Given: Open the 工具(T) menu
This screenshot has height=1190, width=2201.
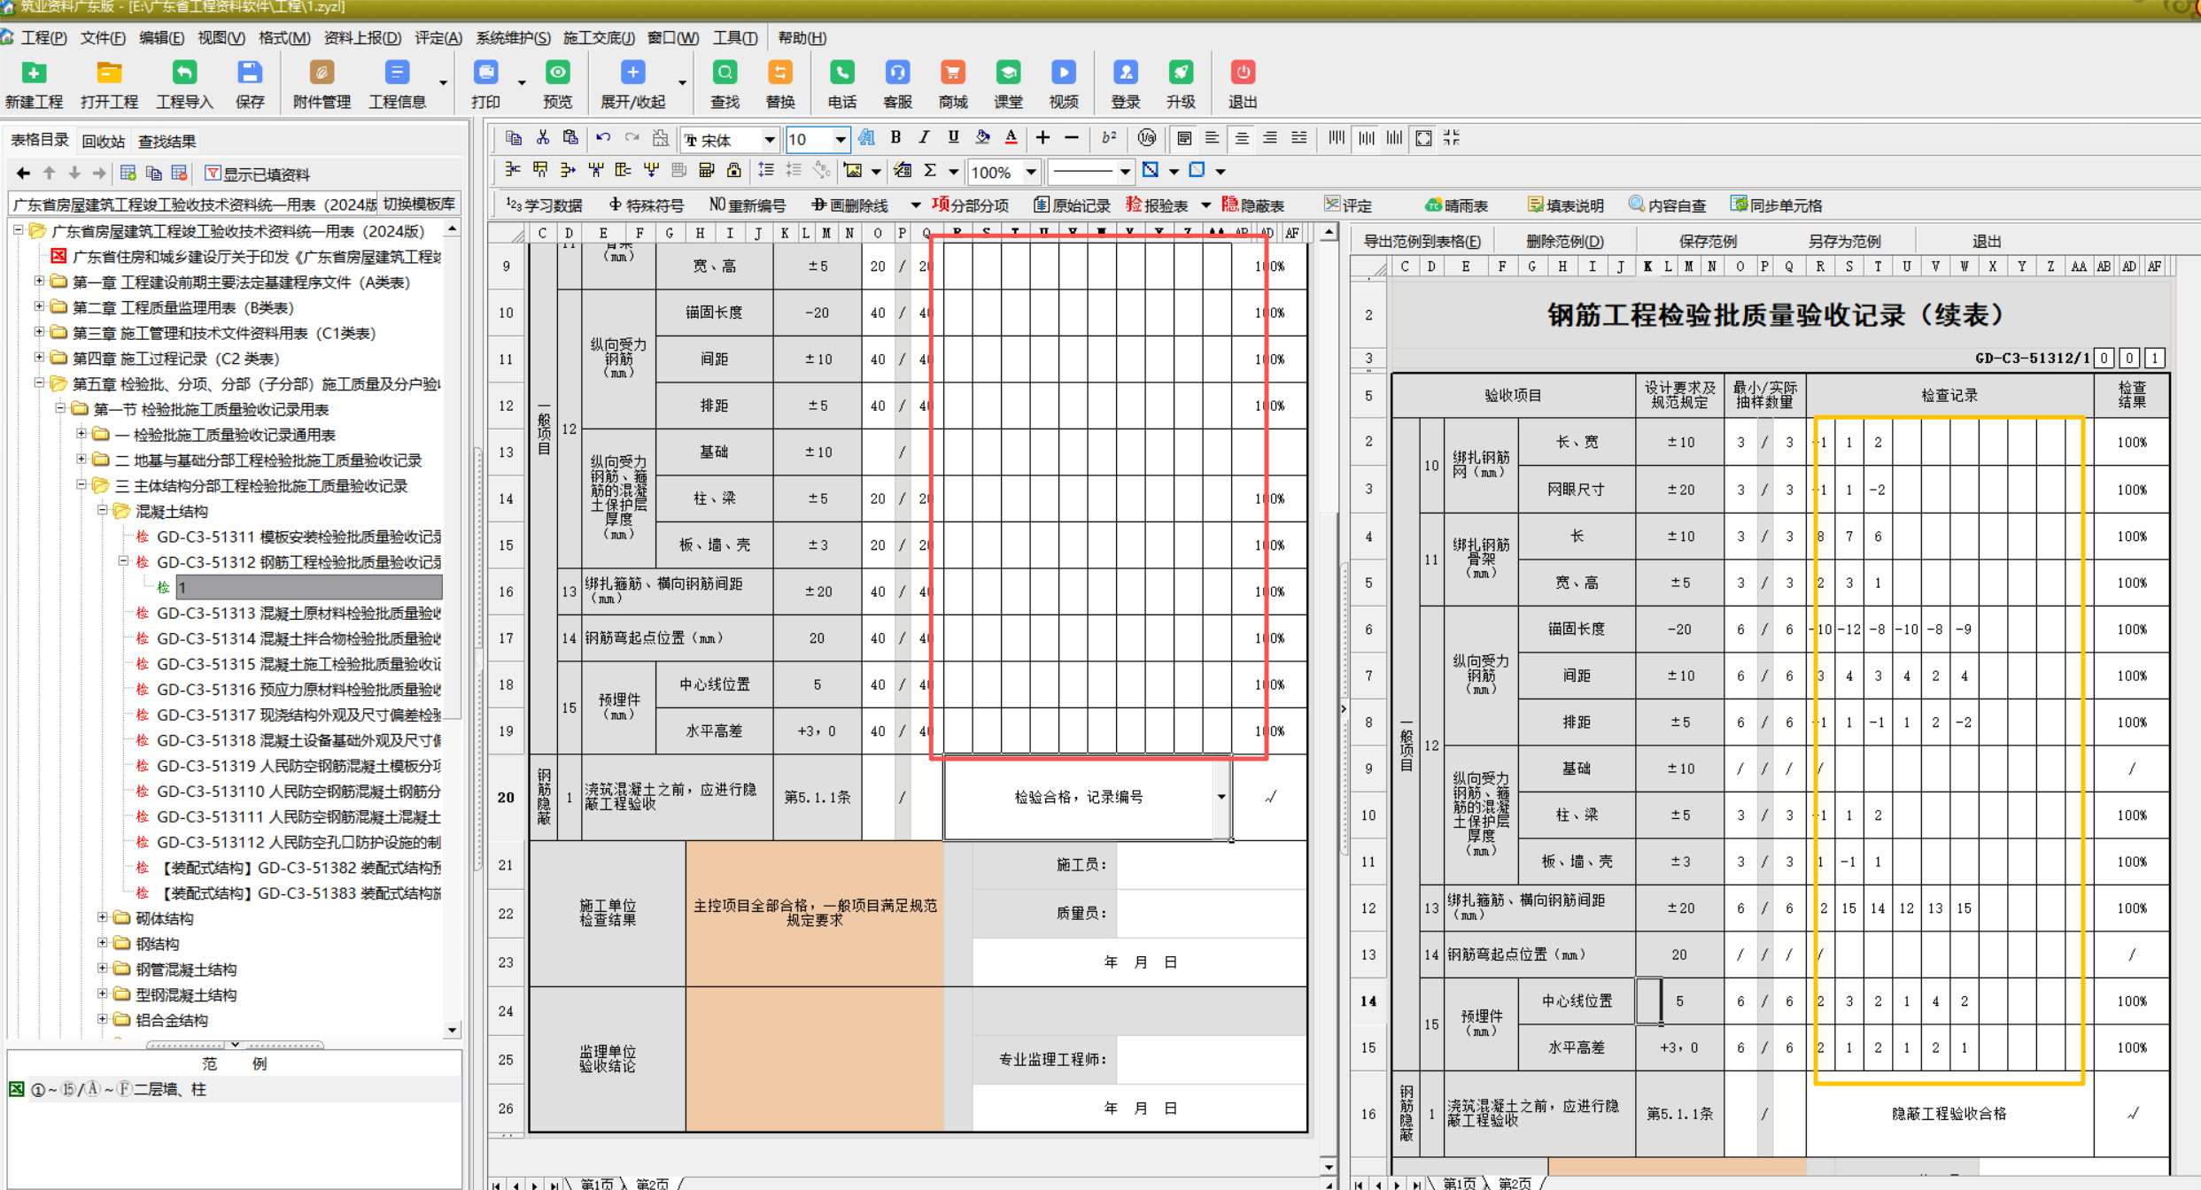Looking at the screenshot, I should [733, 38].
